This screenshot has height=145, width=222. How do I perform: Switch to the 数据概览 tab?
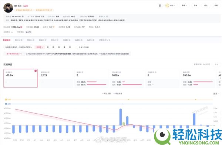click(7, 40)
